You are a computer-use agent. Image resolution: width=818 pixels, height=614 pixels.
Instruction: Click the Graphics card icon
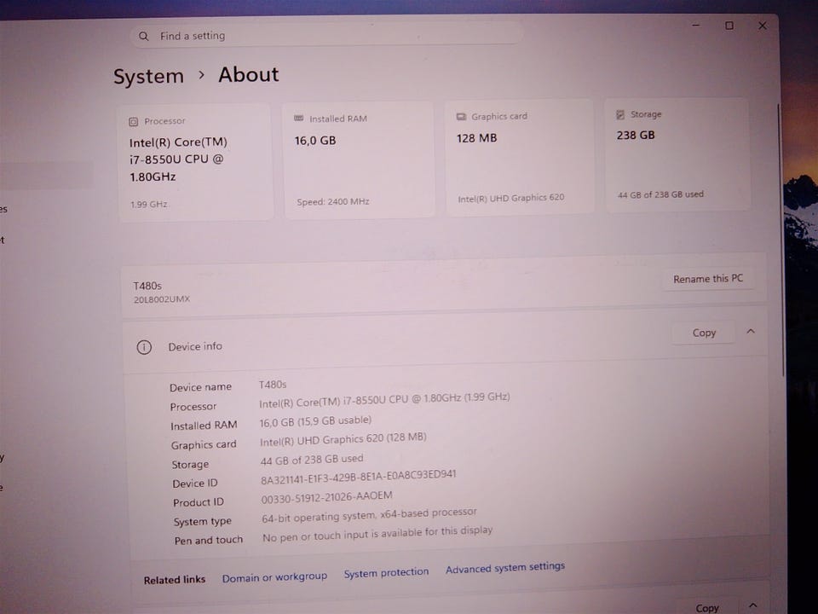(461, 117)
